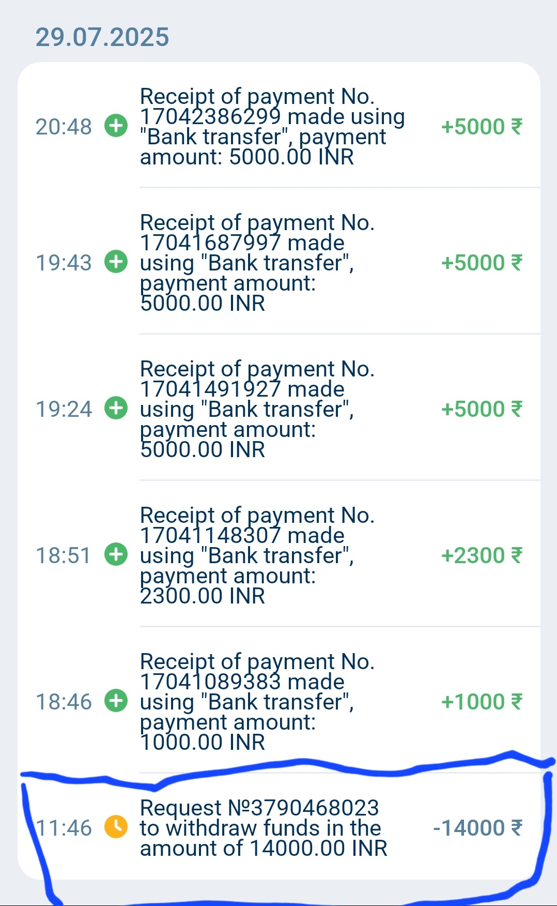Click green plus icon beside 20:48 entry
The width and height of the screenshot is (557, 906).
(x=116, y=126)
